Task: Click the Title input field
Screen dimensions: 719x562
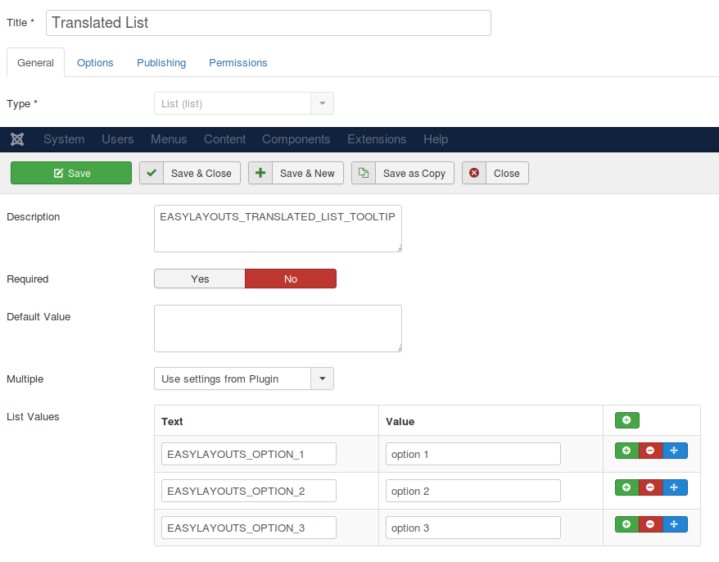Action: 269,23
